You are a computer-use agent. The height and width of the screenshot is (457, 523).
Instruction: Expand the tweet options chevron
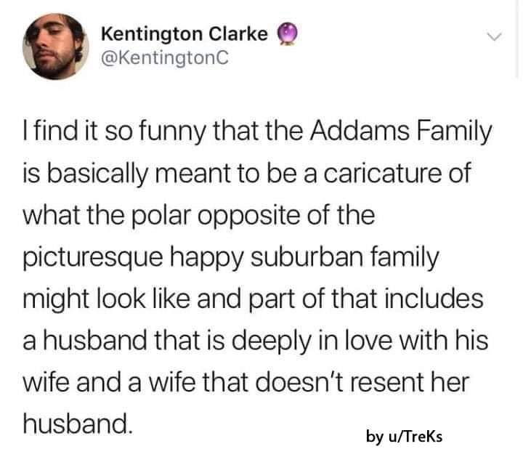click(494, 36)
